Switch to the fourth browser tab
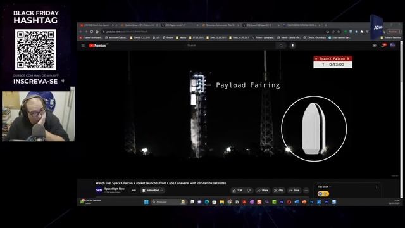Viewport: 405px width, 228px height. pyautogui.click(x=220, y=25)
